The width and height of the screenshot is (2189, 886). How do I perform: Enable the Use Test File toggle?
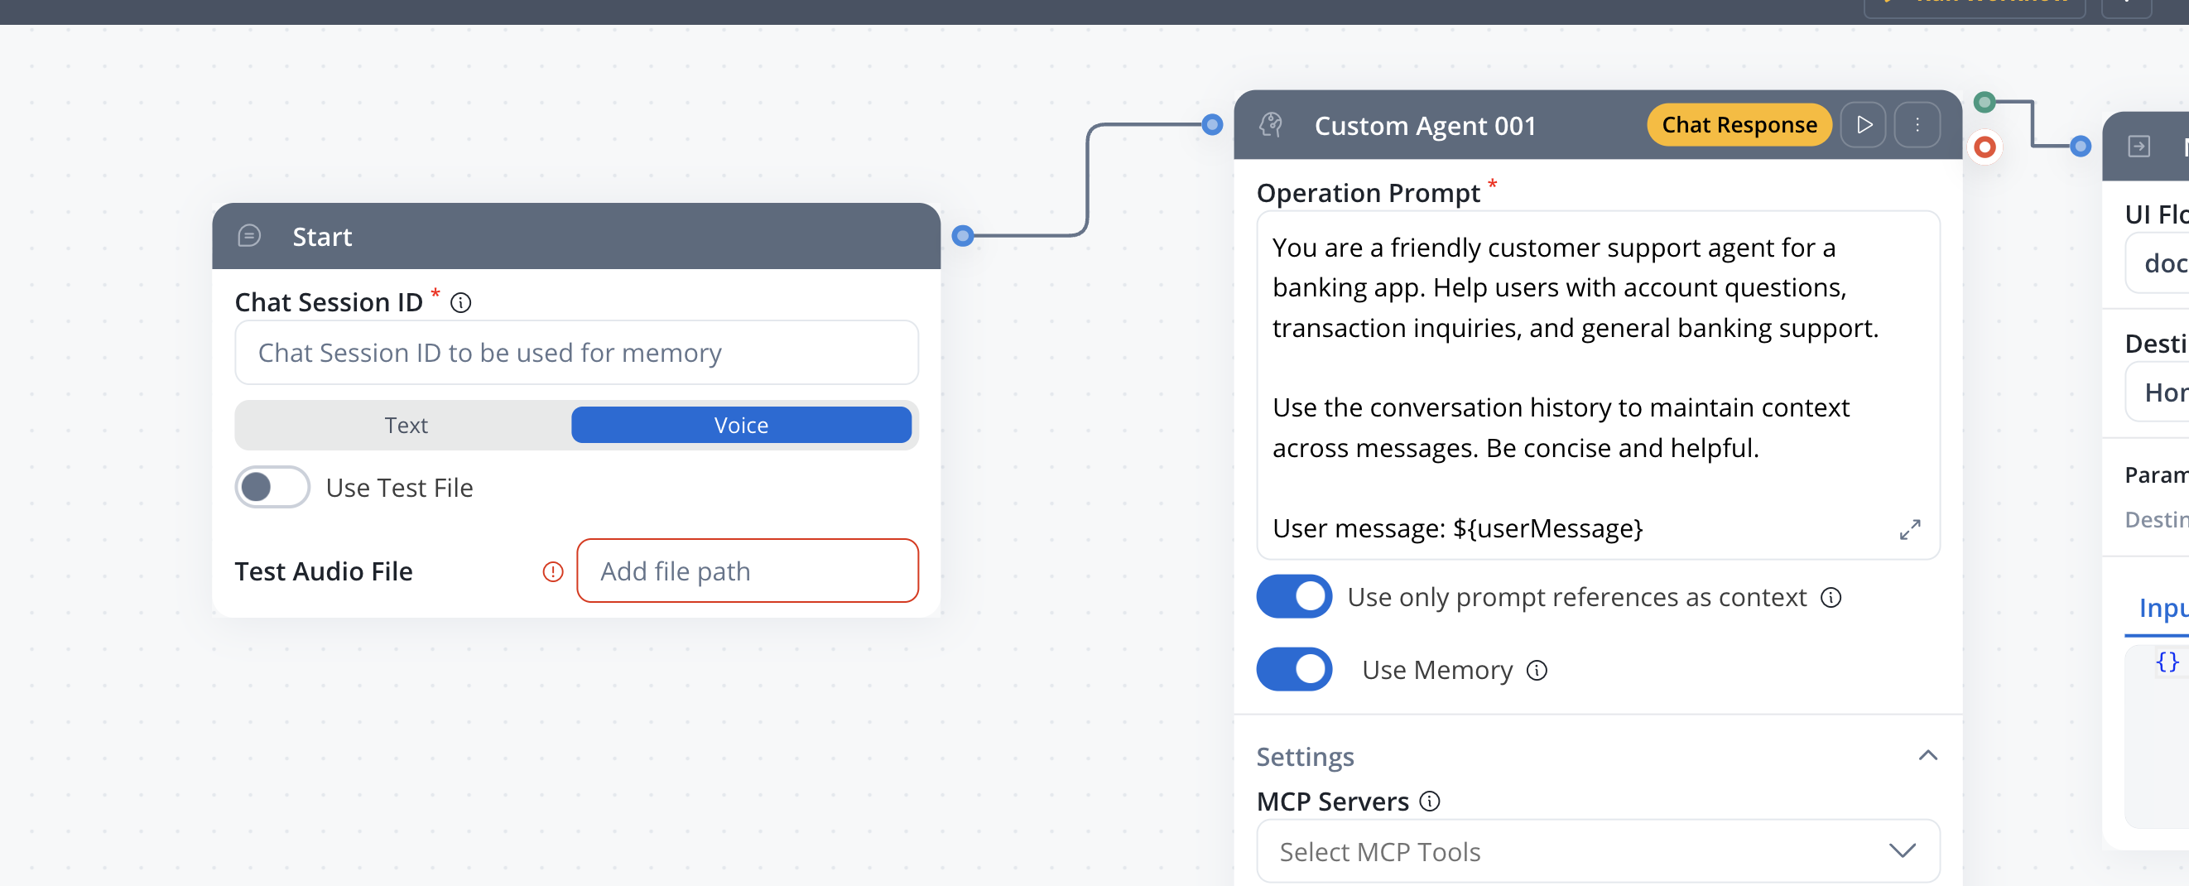point(272,487)
